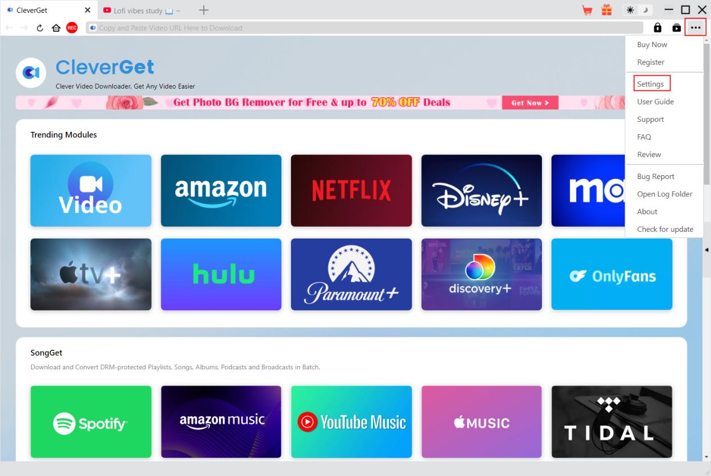Open the video library icon
The height and width of the screenshot is (476, 711).
point(677,28)
